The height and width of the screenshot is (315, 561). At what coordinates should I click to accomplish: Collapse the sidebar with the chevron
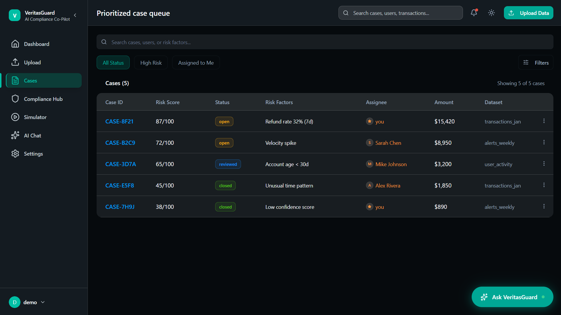click(75, 15)
